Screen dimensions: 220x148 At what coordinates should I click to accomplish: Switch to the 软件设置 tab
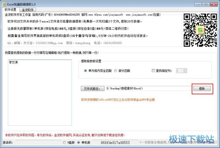click(x=10, y=10)
